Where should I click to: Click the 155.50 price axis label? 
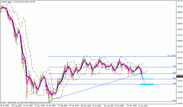(x=180, y=29)
